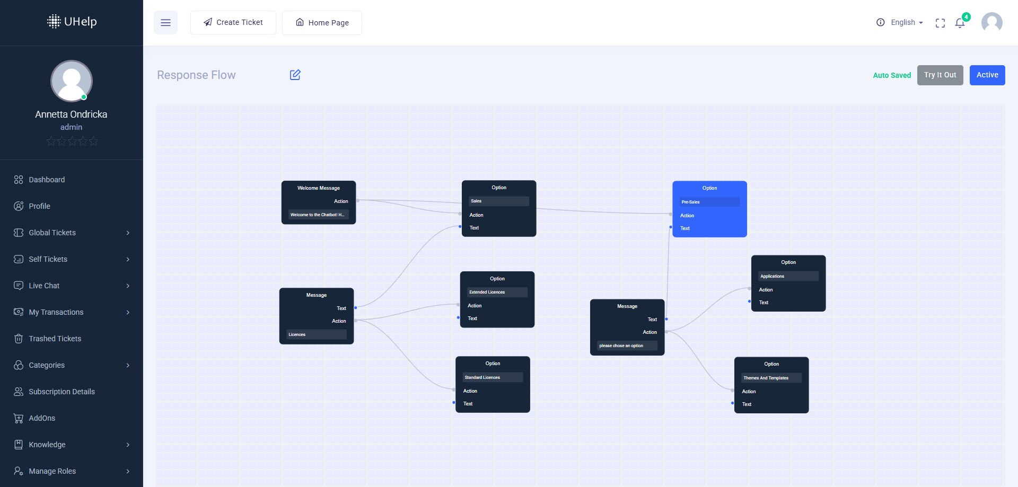
Task: Click the Create Ticket button
Action: tap(233, 23)
